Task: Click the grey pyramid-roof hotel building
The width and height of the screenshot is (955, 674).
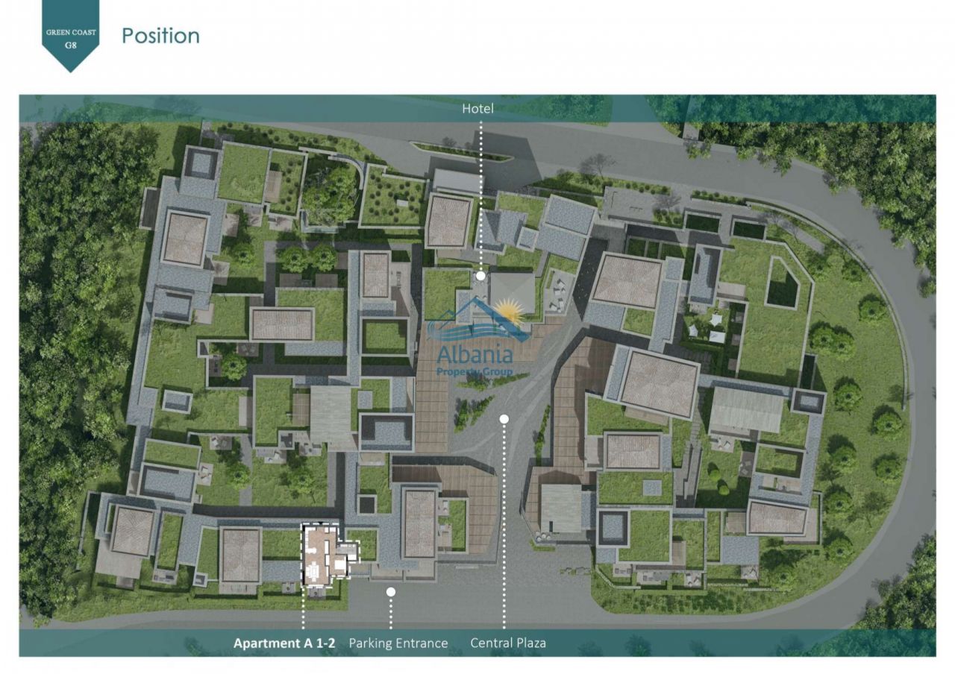Action: point(512,292)
